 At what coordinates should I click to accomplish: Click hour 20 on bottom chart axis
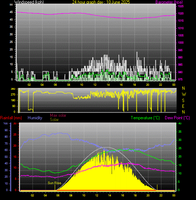(x=148, y=195)
